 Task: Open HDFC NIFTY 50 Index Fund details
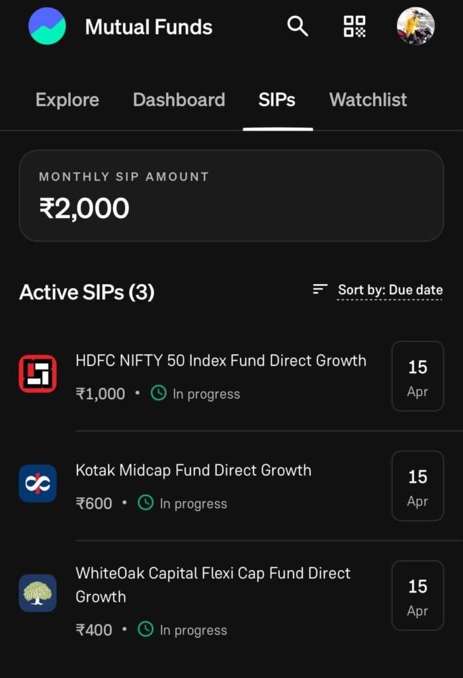pyautogui.click(x=221, y=361)
